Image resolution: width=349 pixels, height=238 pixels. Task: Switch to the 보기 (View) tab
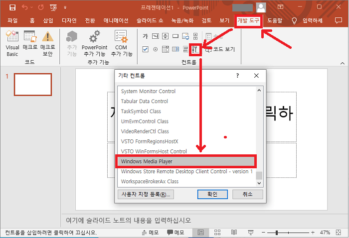224,21
